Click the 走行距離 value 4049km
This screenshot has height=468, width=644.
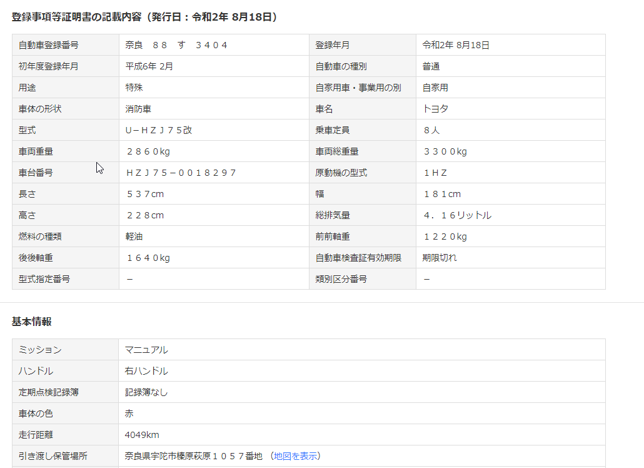pos(143,434)
